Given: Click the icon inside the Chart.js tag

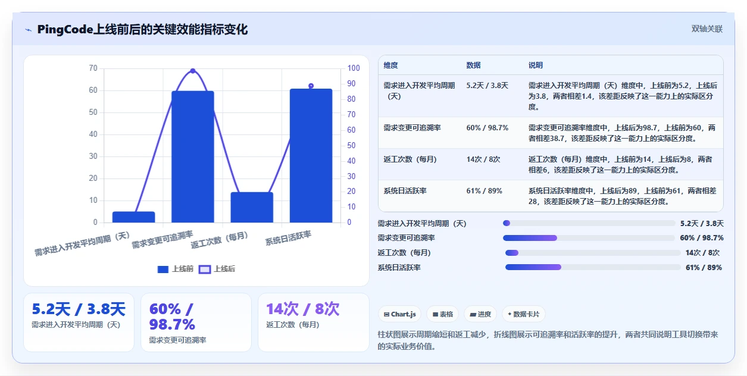Looking at the screenshot, I should click(387, 314).
